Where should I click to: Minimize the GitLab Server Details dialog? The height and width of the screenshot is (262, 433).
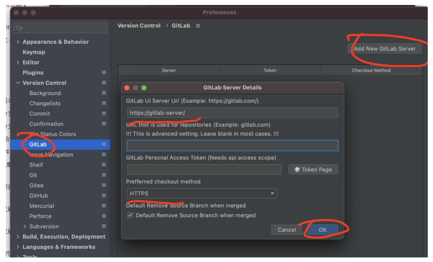[136, 88]
